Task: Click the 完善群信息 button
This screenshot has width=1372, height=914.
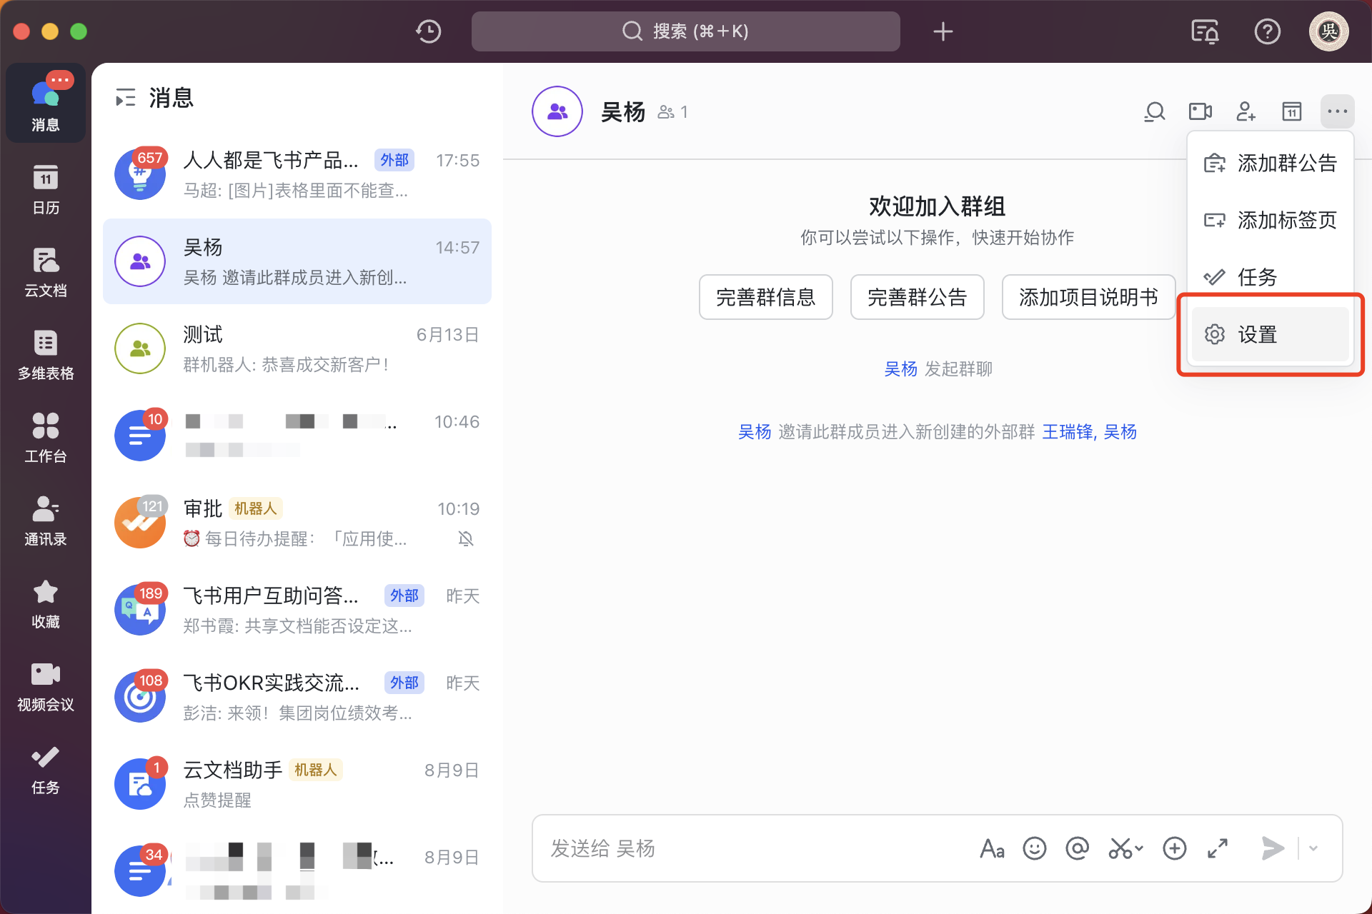Action: pyautogui.click(x=766, y=297)
